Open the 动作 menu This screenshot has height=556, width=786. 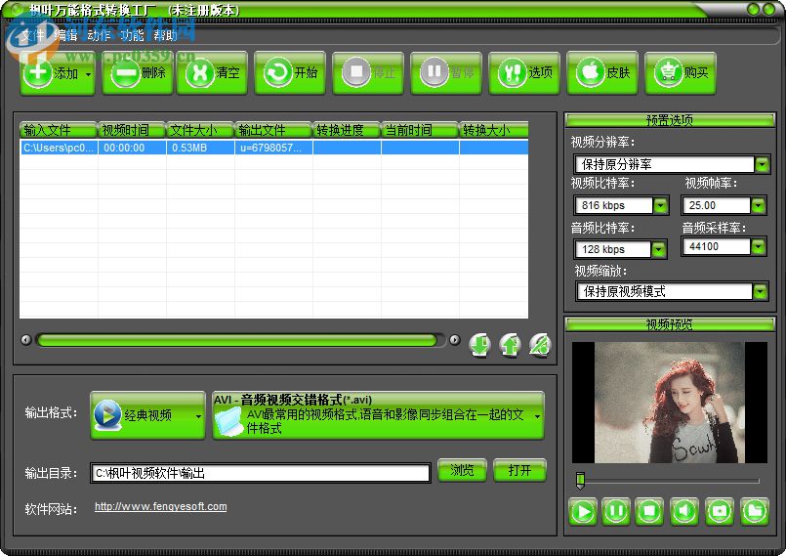click(99, 35)
